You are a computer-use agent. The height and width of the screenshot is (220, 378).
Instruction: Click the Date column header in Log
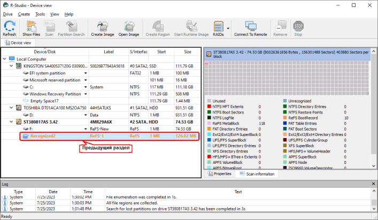point(53,192)
